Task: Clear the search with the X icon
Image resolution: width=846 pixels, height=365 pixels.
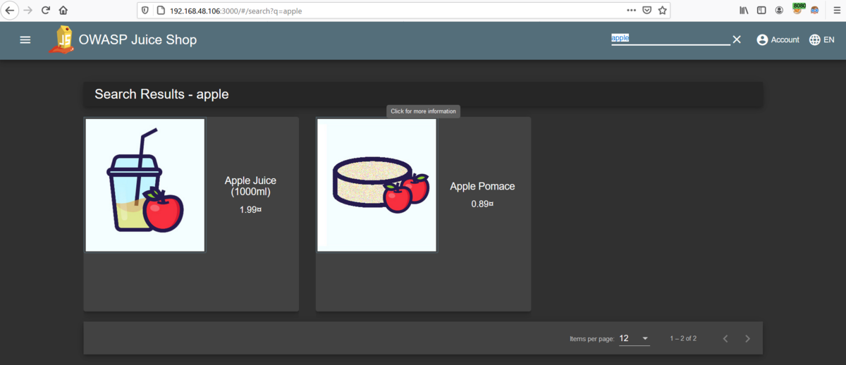Action: click(x=737, y=39)
